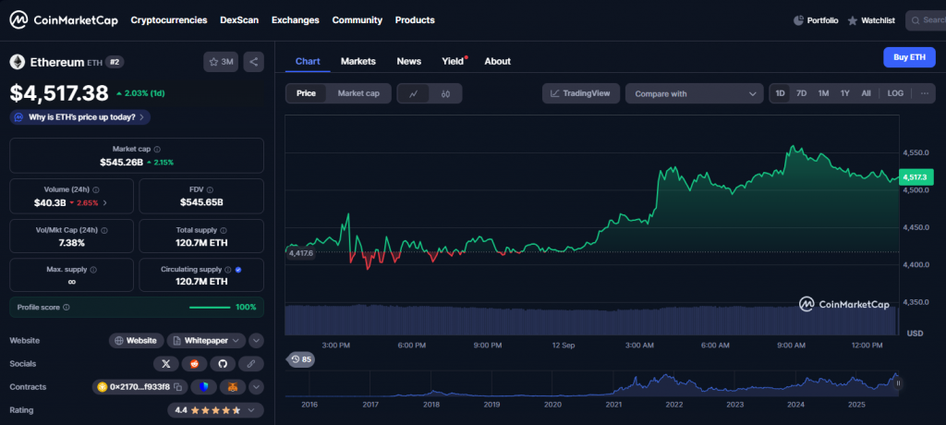This screenshot has width=946, height=425.
Task: Copy the contract address 0x2170...f933f8
Action: pos(178,387)
